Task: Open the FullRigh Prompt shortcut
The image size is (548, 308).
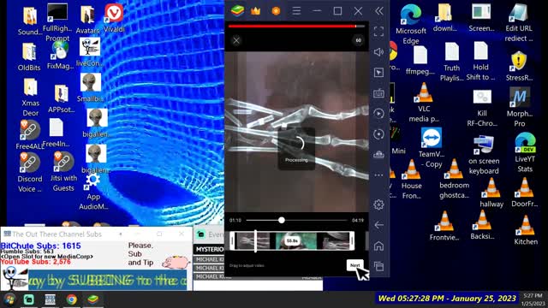Action: coord(57,23)
